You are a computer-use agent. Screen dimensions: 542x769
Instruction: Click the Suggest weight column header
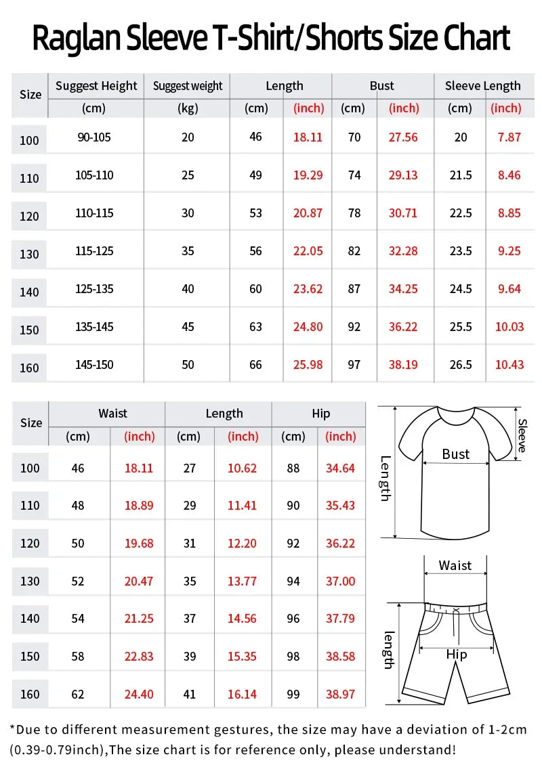click(188, 86)
